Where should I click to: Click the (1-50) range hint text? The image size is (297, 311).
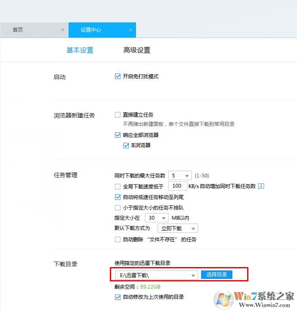[202, 176]
